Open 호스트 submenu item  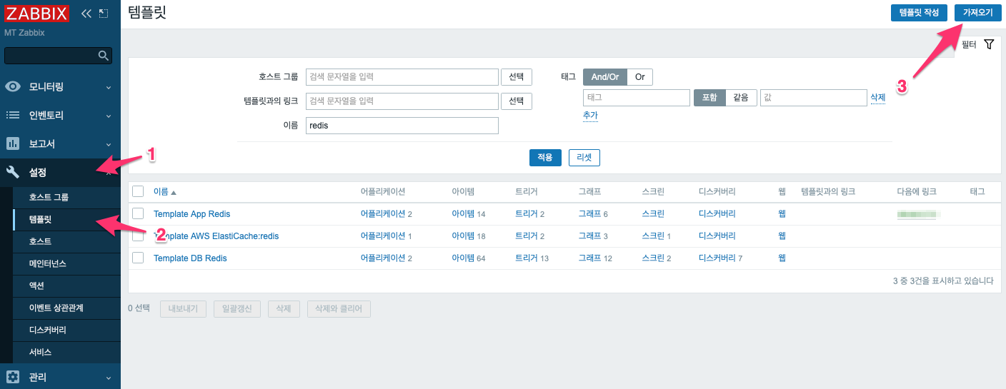(x=66, y=241)
